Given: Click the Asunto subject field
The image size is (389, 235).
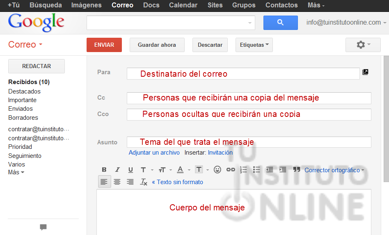Looking at the screenshot, I should [x=249, y=142].
